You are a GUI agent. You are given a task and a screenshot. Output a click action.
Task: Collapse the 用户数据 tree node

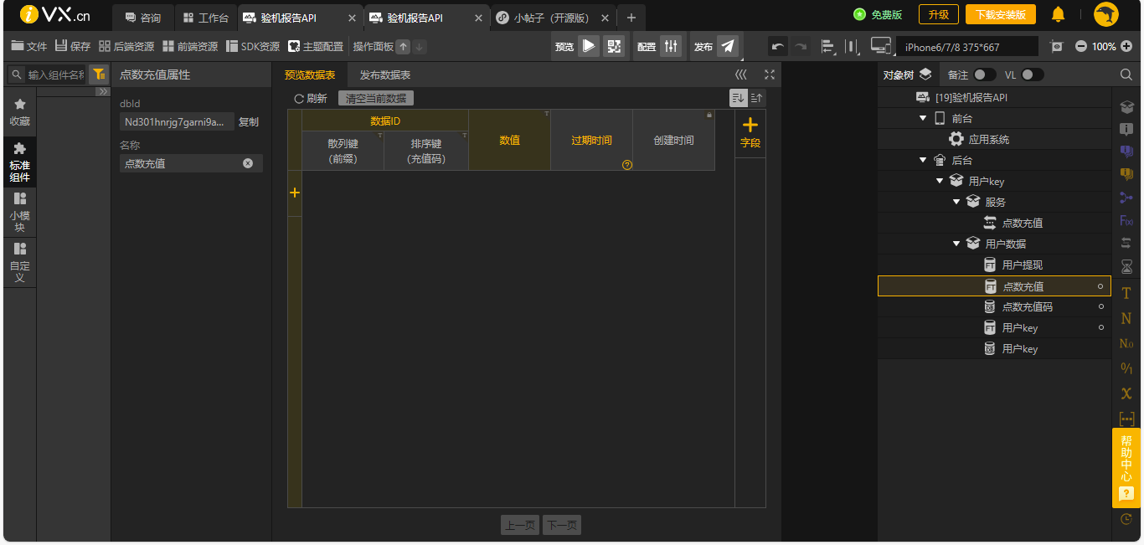click(956, 244)
